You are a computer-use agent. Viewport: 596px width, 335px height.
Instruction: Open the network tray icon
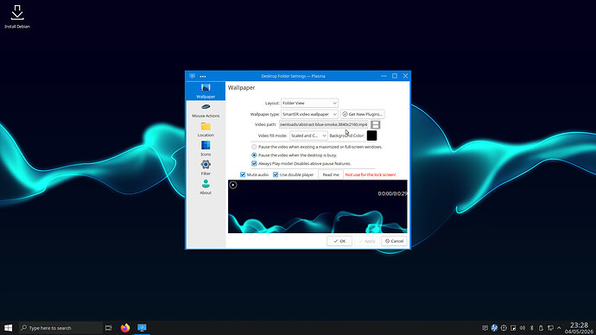click(x=550, y=328)
